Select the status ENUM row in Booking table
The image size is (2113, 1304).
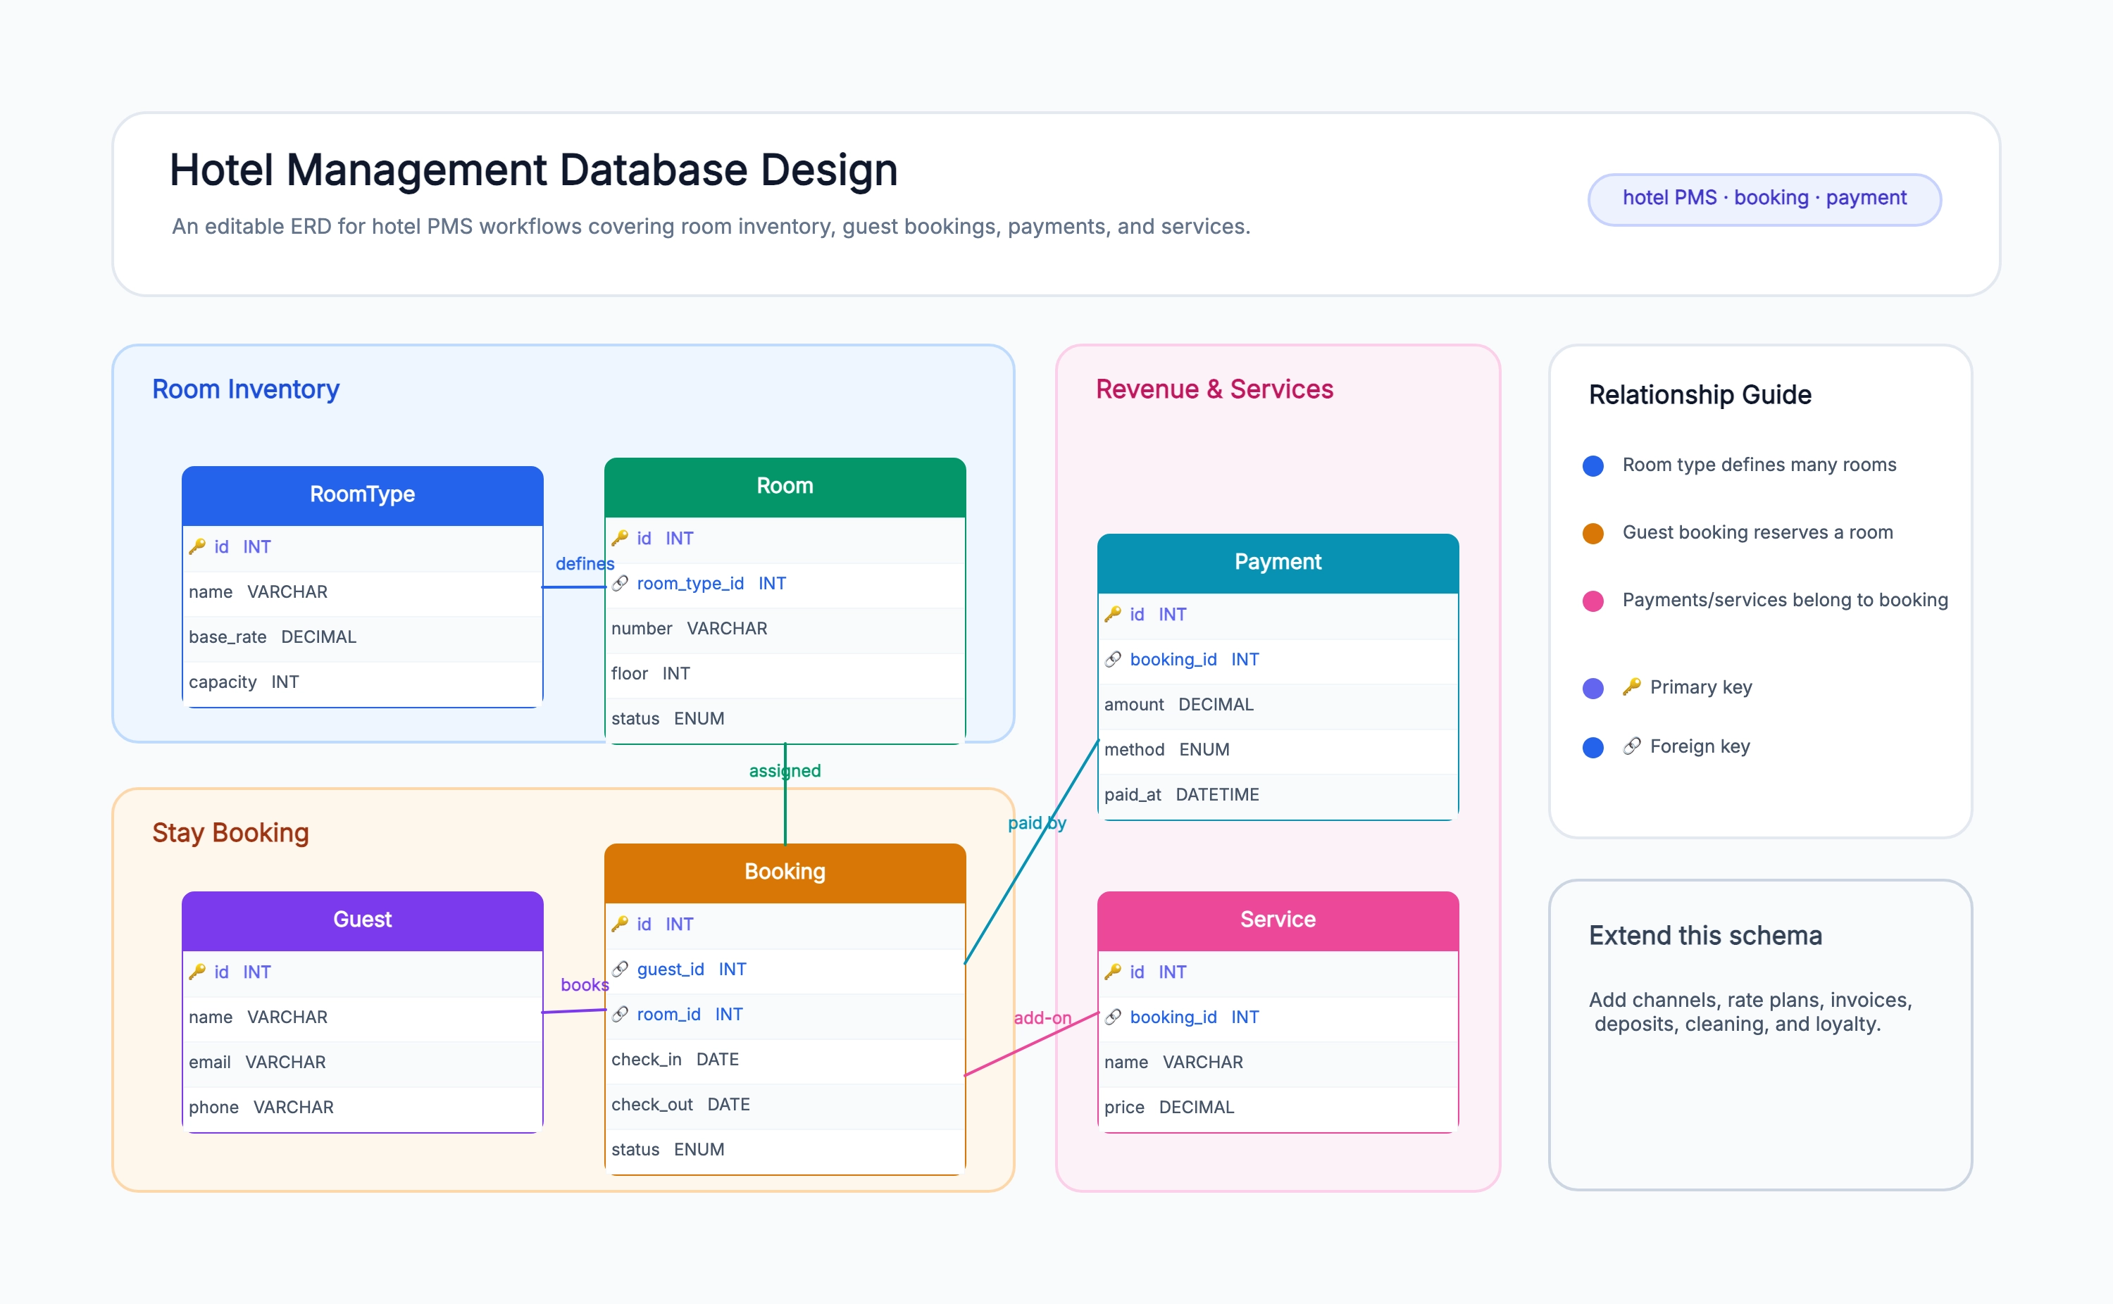tap(785, 1150)
